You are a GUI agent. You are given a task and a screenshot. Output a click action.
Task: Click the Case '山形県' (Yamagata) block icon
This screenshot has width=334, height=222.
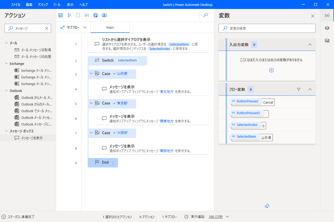coord(97,73)
